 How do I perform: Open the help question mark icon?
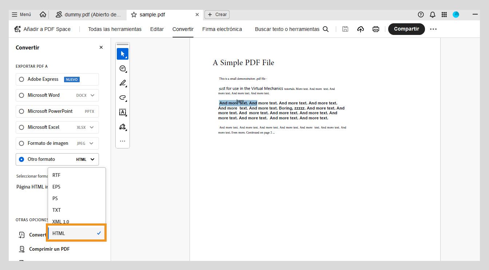click(x=421, y=15)
